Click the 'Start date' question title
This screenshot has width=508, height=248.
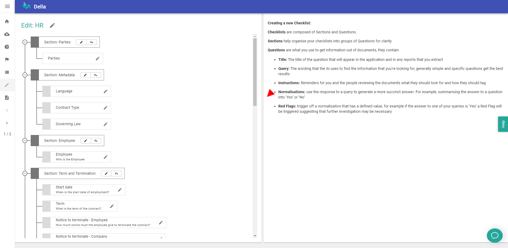(x=64, y=187)
